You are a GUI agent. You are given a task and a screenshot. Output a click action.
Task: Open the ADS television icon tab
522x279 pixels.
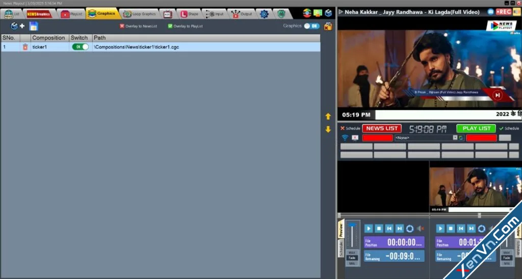coord(167,14)
